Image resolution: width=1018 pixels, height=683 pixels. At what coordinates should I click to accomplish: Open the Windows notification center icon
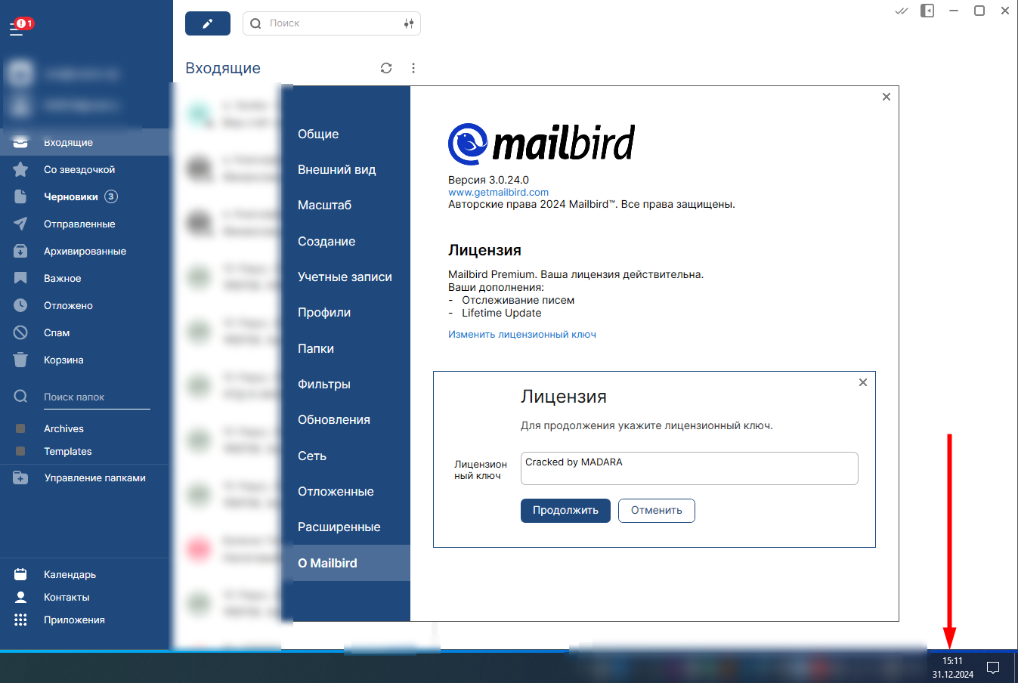coord(994,667)
